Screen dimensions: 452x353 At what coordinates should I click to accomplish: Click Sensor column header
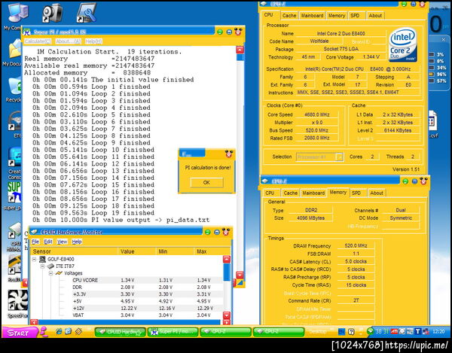click(74, 251)
